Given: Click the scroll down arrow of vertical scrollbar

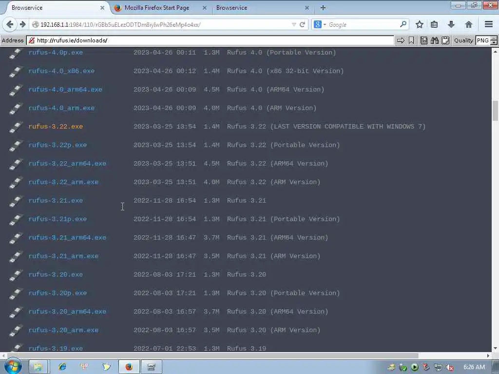Looking at the screenshot, I should (495, 349).
